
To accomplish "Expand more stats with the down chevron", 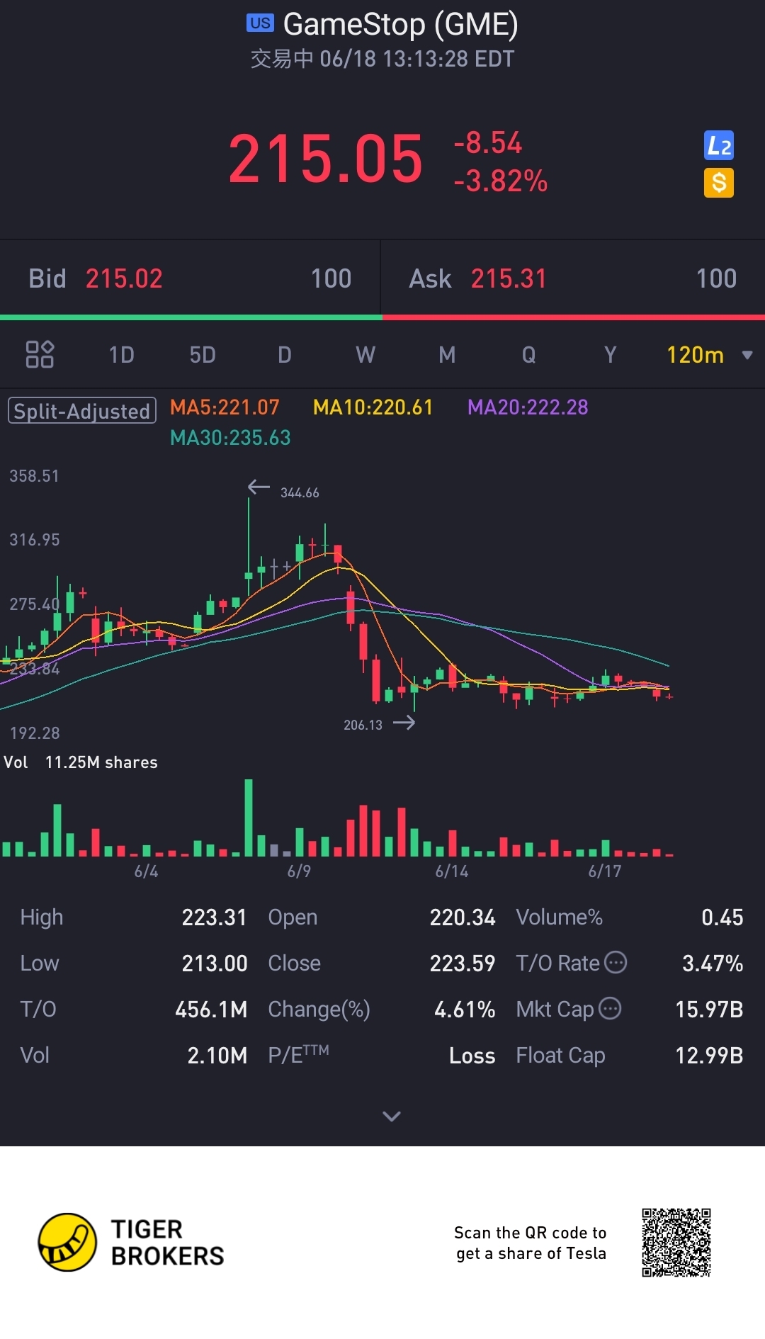I will coord(392,1117).
